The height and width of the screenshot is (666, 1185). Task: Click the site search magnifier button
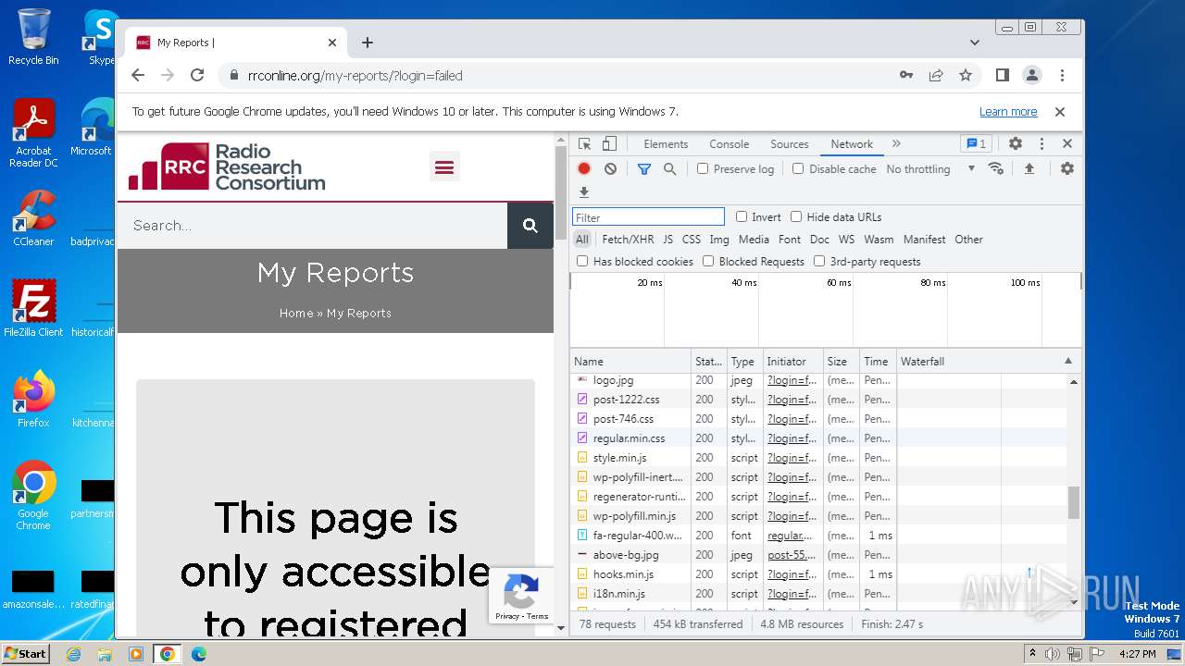(x=530, y=226)
